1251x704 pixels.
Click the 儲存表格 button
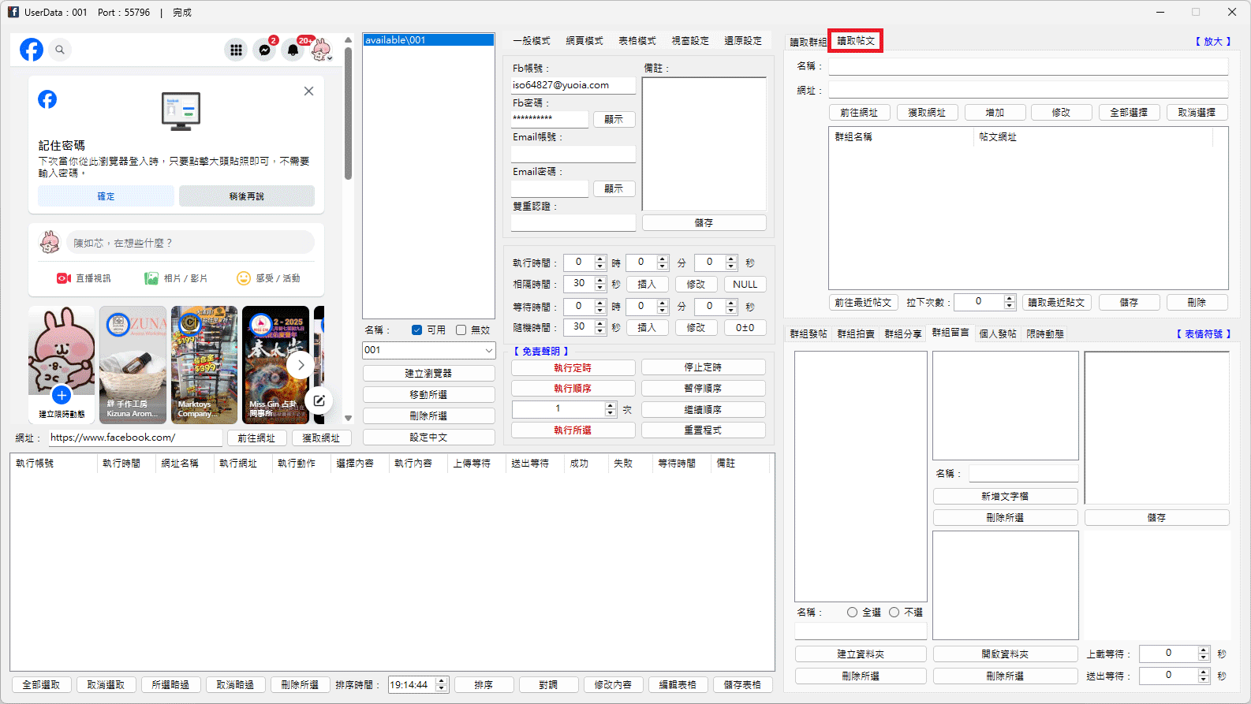point(742,685)
